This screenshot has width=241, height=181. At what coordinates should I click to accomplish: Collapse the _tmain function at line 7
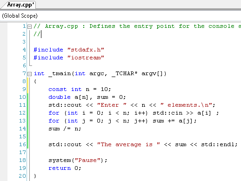click(29, 74)
